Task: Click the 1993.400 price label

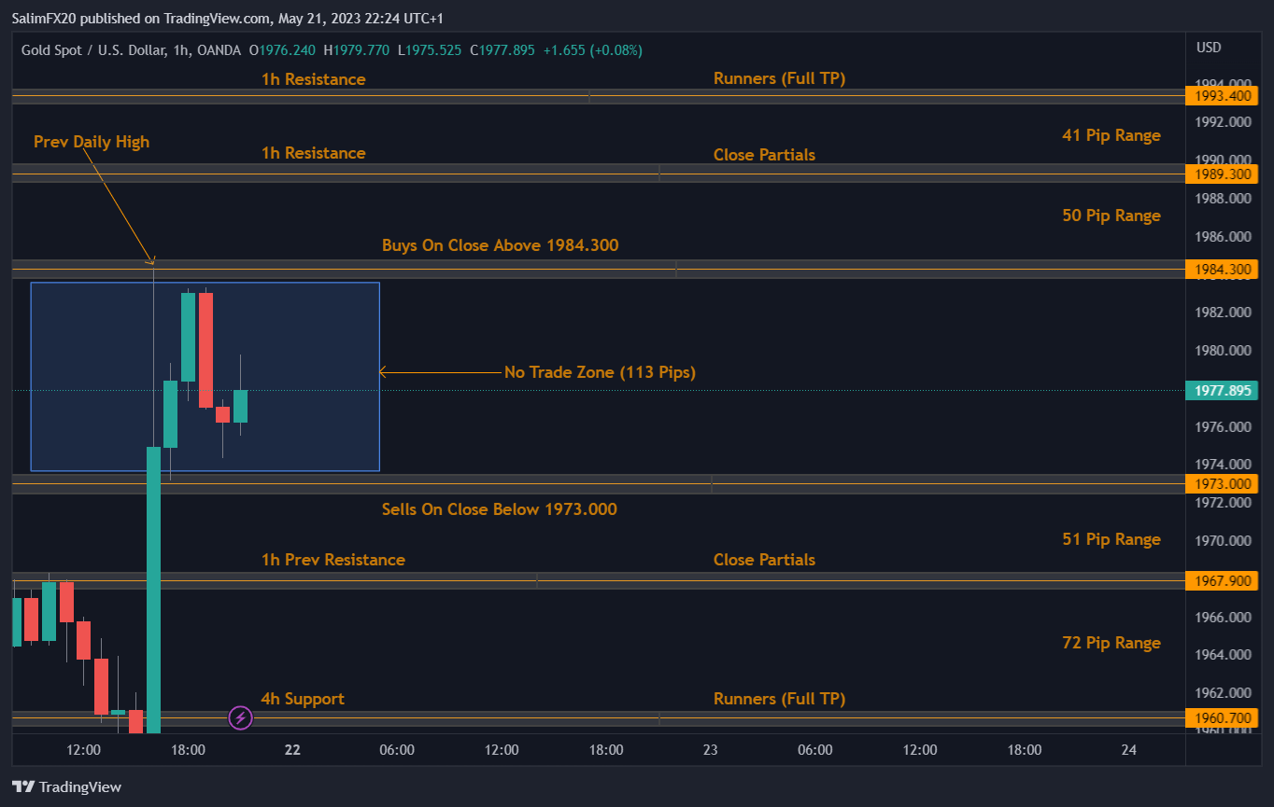Action: (x=1221, y=95)
